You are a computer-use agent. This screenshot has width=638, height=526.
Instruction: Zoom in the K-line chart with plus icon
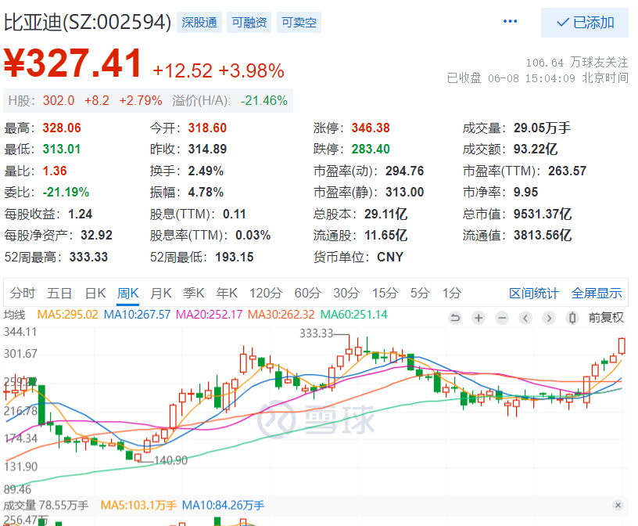(478, 318)
